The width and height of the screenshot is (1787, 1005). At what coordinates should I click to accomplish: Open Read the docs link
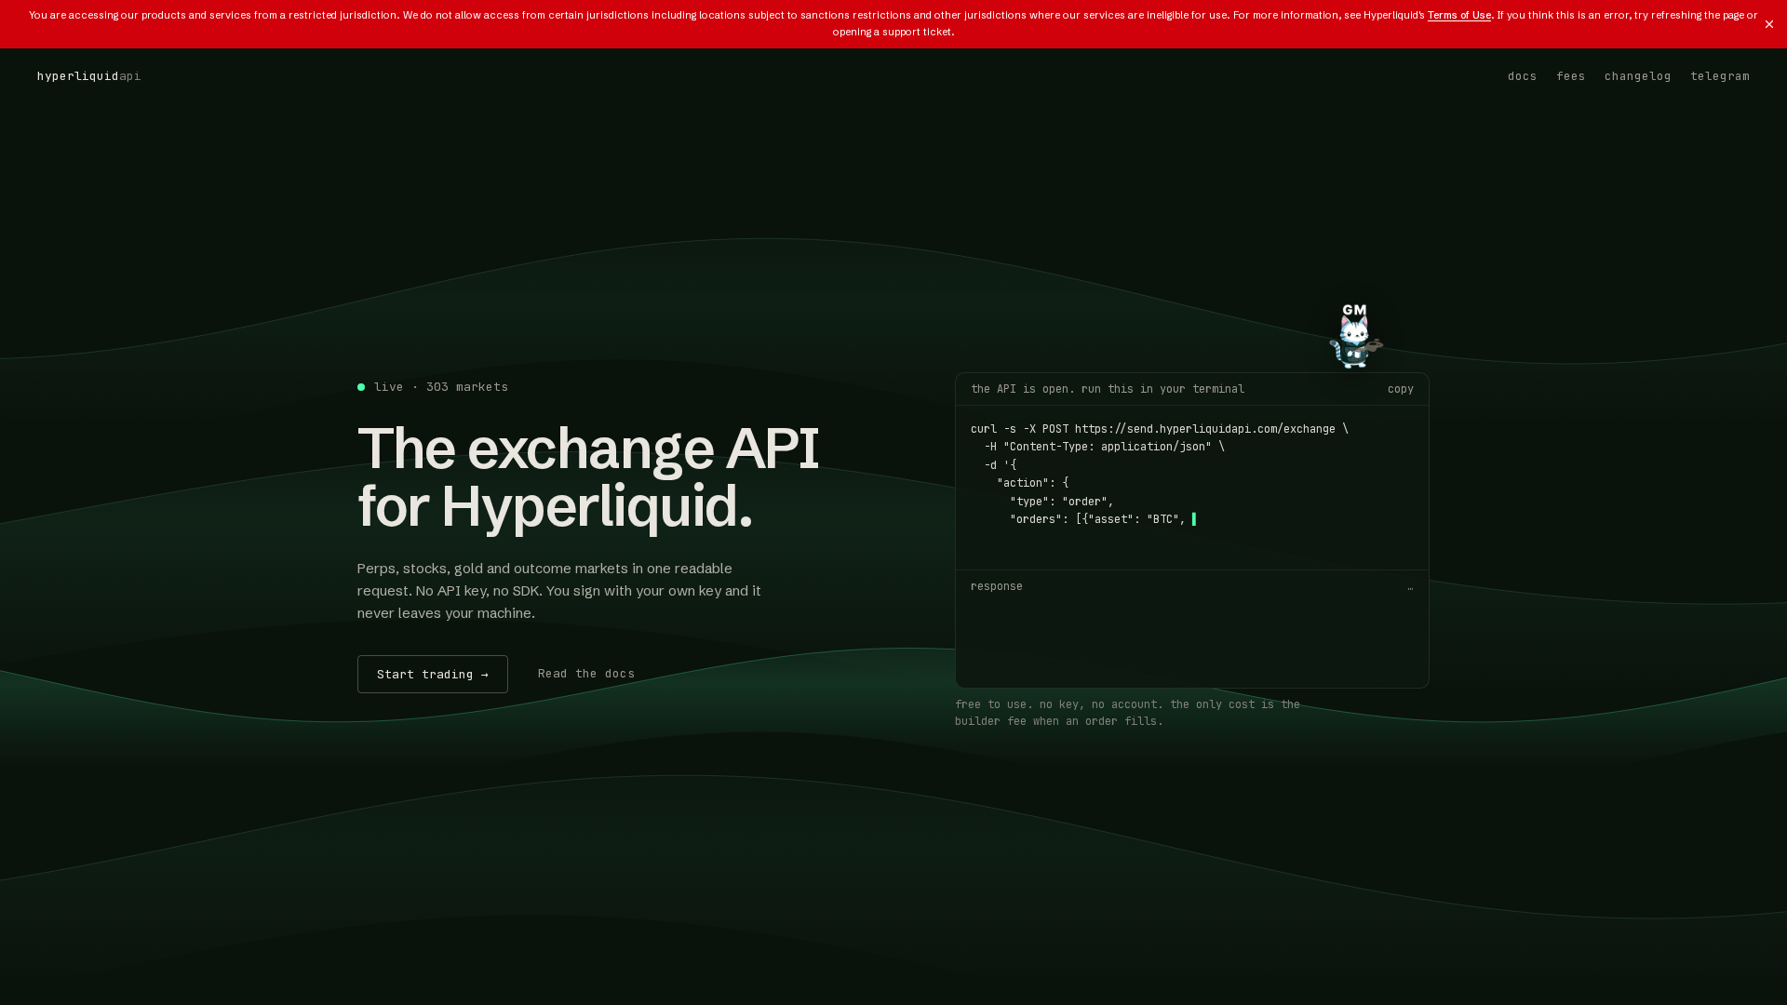click(585, 674)
